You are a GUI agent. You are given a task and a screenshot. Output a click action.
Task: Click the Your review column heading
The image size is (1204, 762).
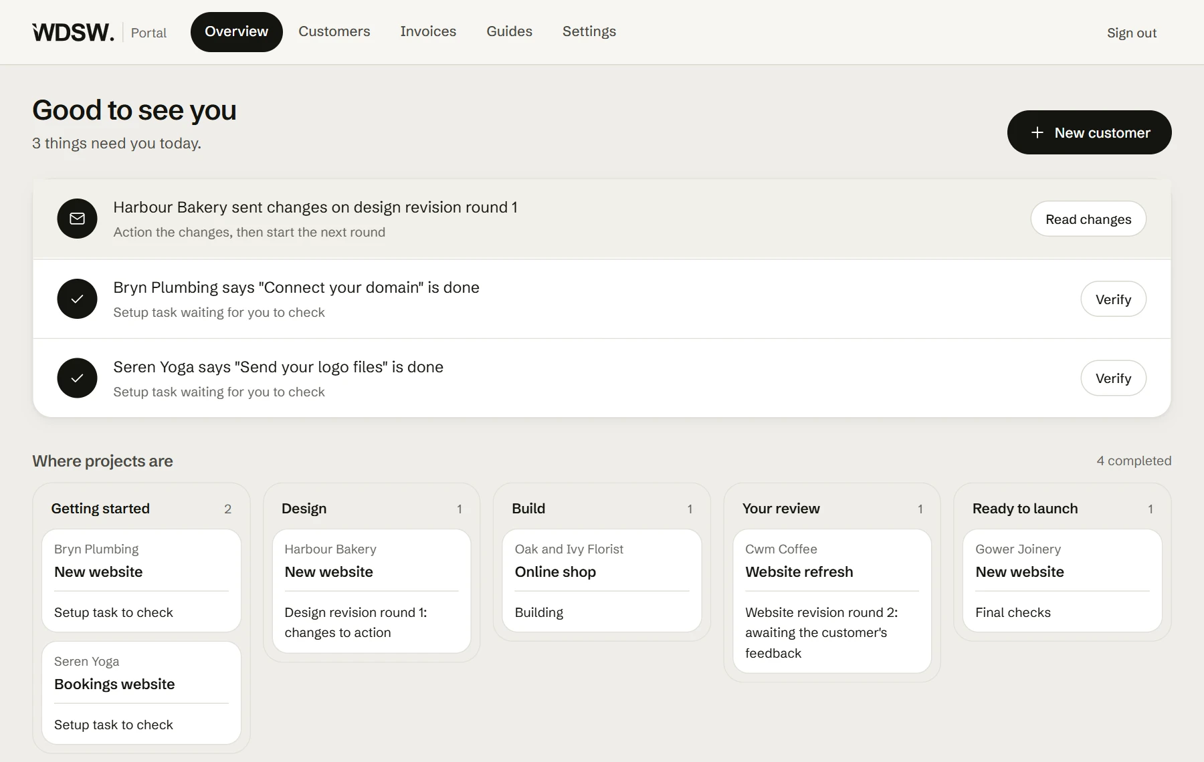(781, 509)
